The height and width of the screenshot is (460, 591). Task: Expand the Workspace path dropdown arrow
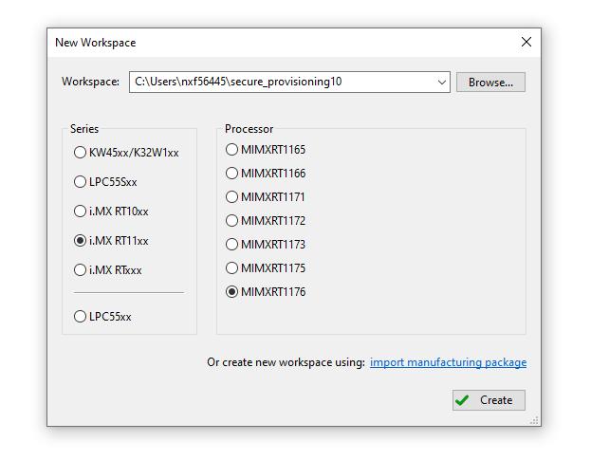(442, 83)
